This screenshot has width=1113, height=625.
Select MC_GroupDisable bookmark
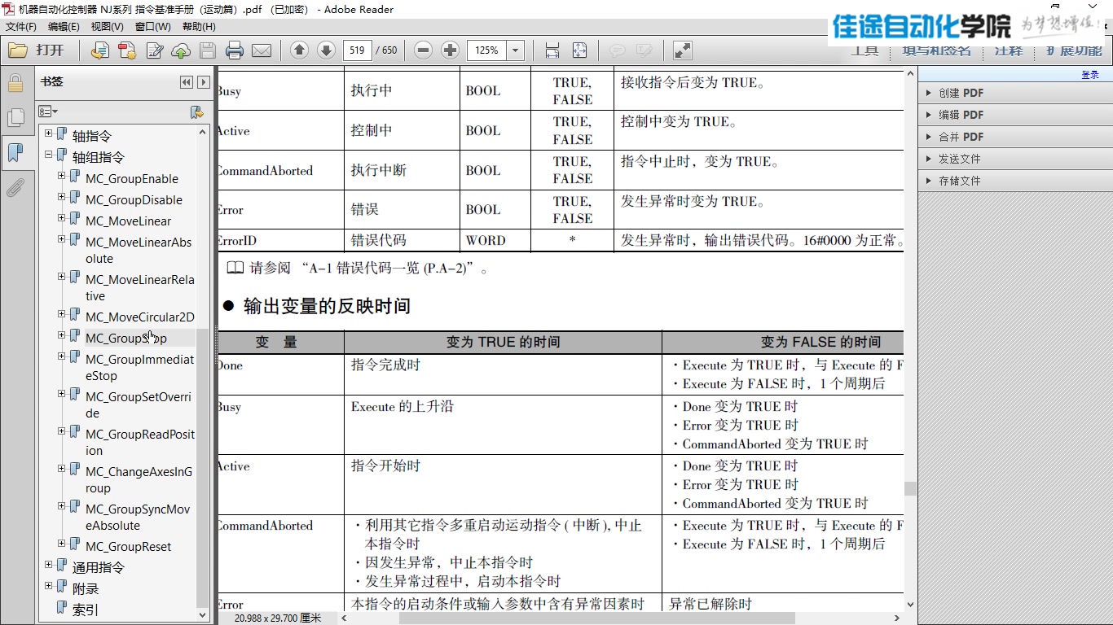134,200
